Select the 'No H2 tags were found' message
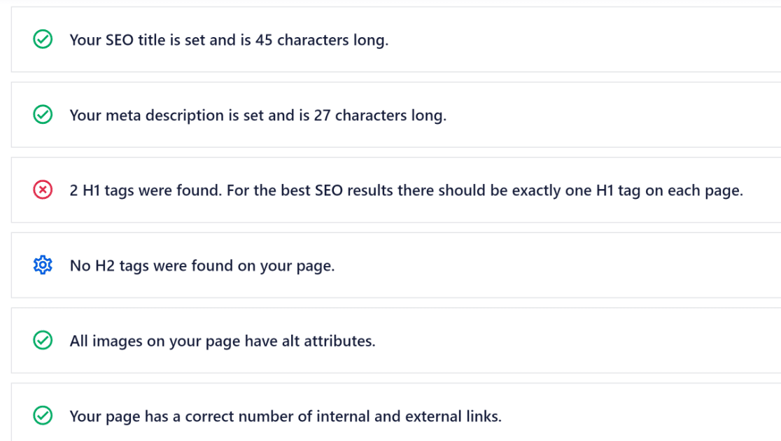The width and height of the screenshot is (781, 441). 202,266
